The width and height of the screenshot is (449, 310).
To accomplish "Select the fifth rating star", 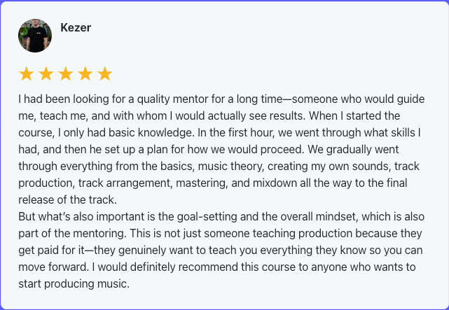I will 105,74.
